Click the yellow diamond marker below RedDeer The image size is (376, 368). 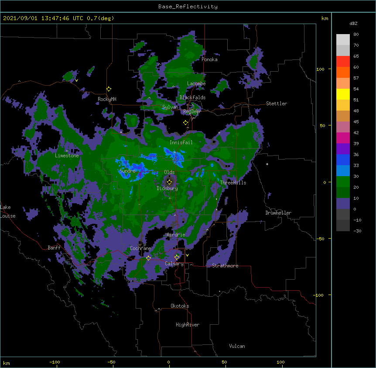click(x=185, y=123)
